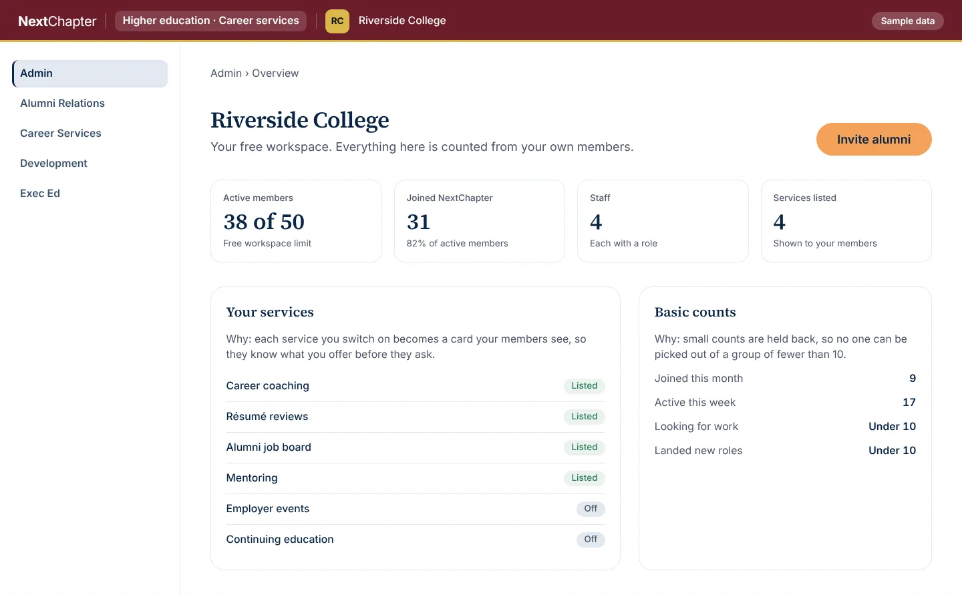Click the Résumé reviews service name
The height and width of the screenshot is (595, 962).
coord(267,417)
